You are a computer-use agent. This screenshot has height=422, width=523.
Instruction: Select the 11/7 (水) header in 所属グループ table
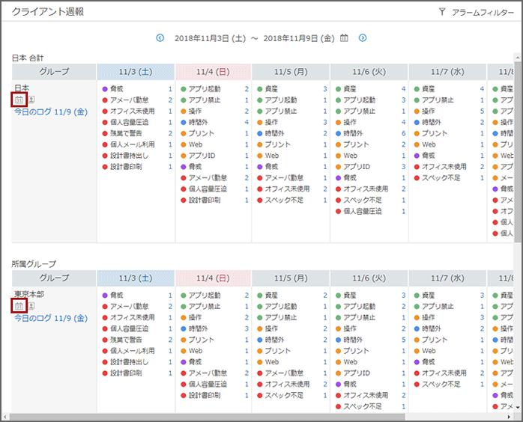(447, 278)
